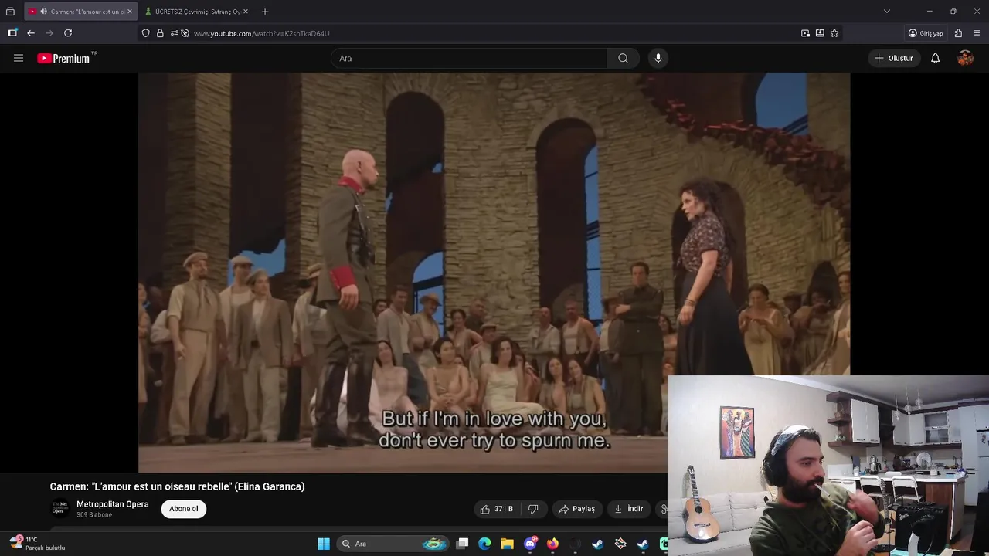This screenshot has width=989, height=556.
Task: Click the install/save page icon in address bar
Action: pyautogui.click(x=820, y=33)
